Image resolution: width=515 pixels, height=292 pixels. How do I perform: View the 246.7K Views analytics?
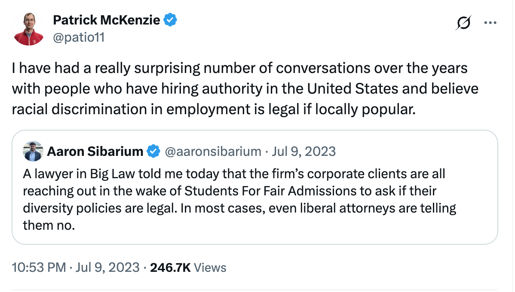tap(188, 268)
